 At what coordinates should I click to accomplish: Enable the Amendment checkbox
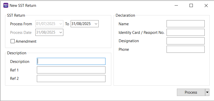pyautogui.click(x=13, y=41)
